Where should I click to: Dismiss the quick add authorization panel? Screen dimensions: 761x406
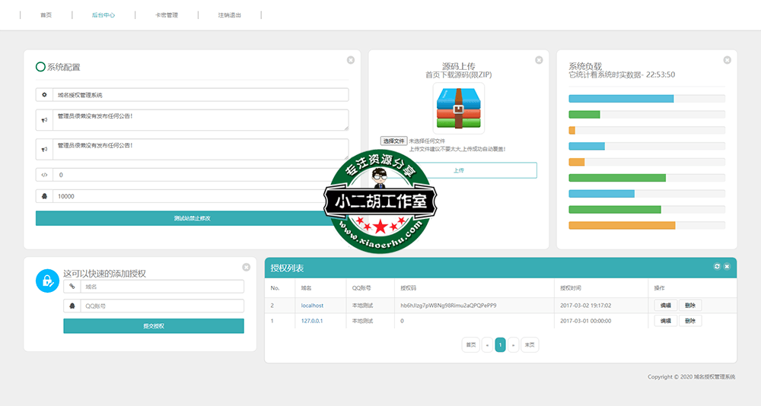[x=246, y=267]
